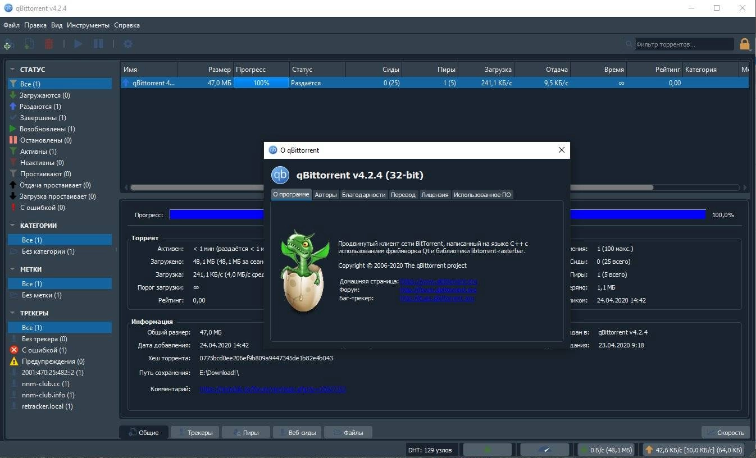
Task: Close the 'О qBittorrent' dialog
Action: (561, 150)
